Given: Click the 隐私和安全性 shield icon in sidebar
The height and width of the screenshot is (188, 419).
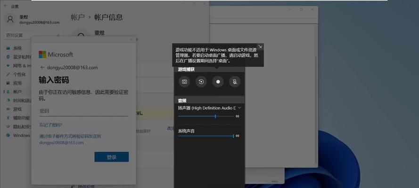Looking at the screenshot, I should tap(8, 126).
